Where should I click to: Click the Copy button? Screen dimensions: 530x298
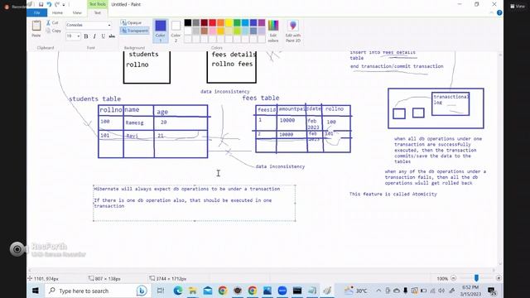[x=53, y=31]
